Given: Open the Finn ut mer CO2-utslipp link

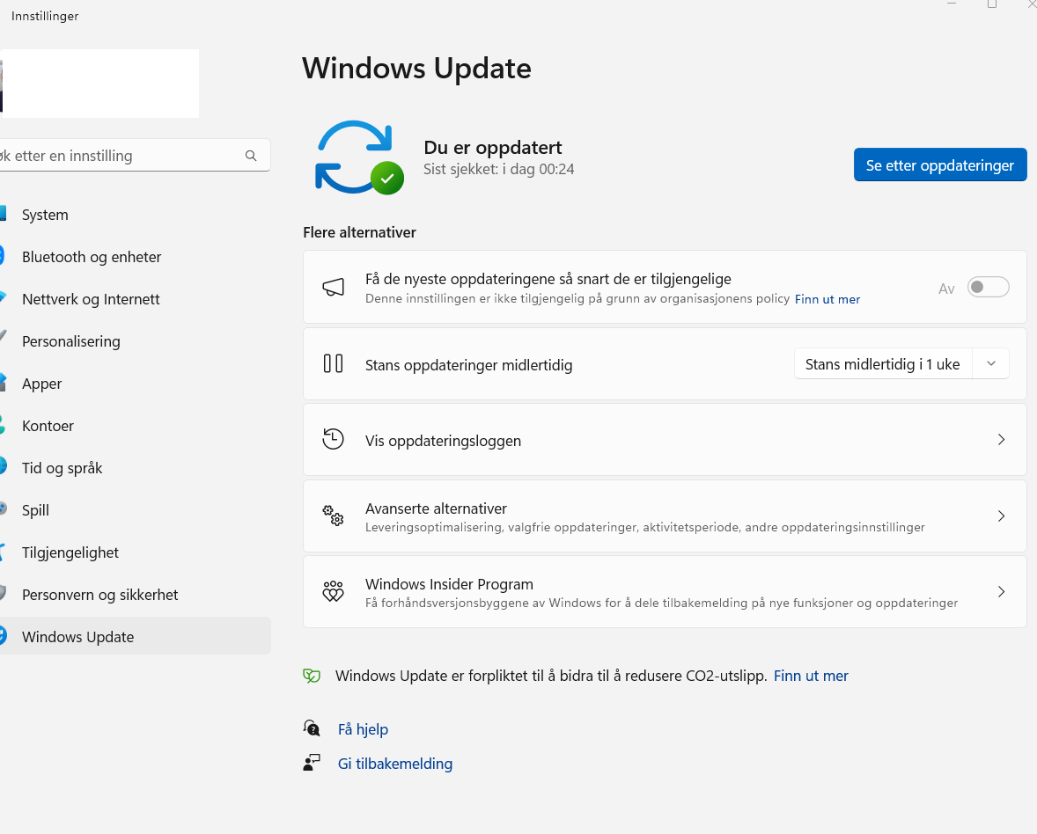Looking at the screenshot, I should [811, 676].
